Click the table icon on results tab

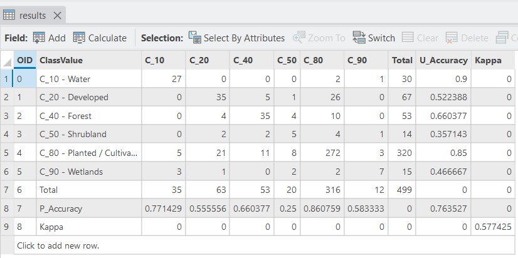point(9,15)
